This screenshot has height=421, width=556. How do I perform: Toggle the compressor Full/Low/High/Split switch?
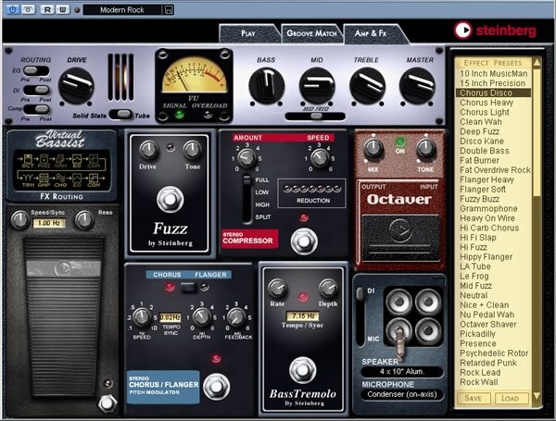[246, 199]
